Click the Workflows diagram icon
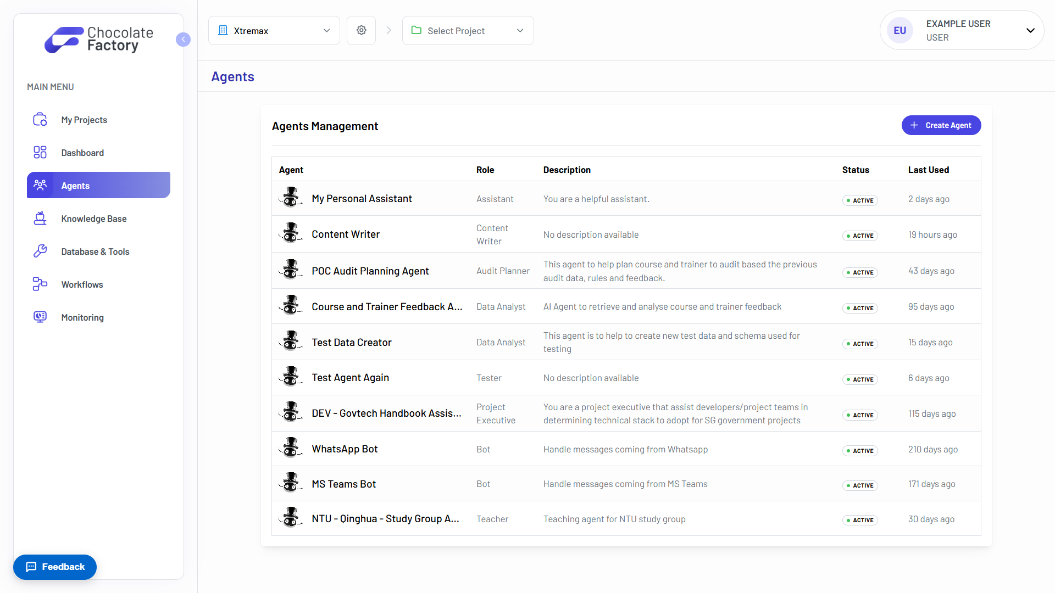Screen dimensions: 1055x593 (x=40, y=284)
